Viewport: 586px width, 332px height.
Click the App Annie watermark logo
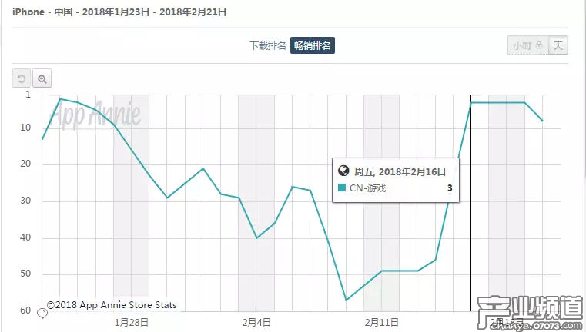[x=95, y=115]
